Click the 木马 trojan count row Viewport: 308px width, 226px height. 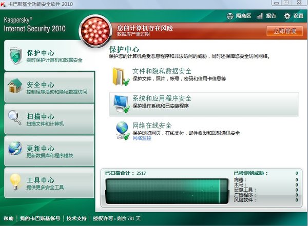point(266,185)
